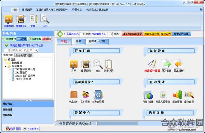Screen dimensions: 205x133
Task: Open the 历史纪录 clipboard icon
Action: tap(109, 66)
